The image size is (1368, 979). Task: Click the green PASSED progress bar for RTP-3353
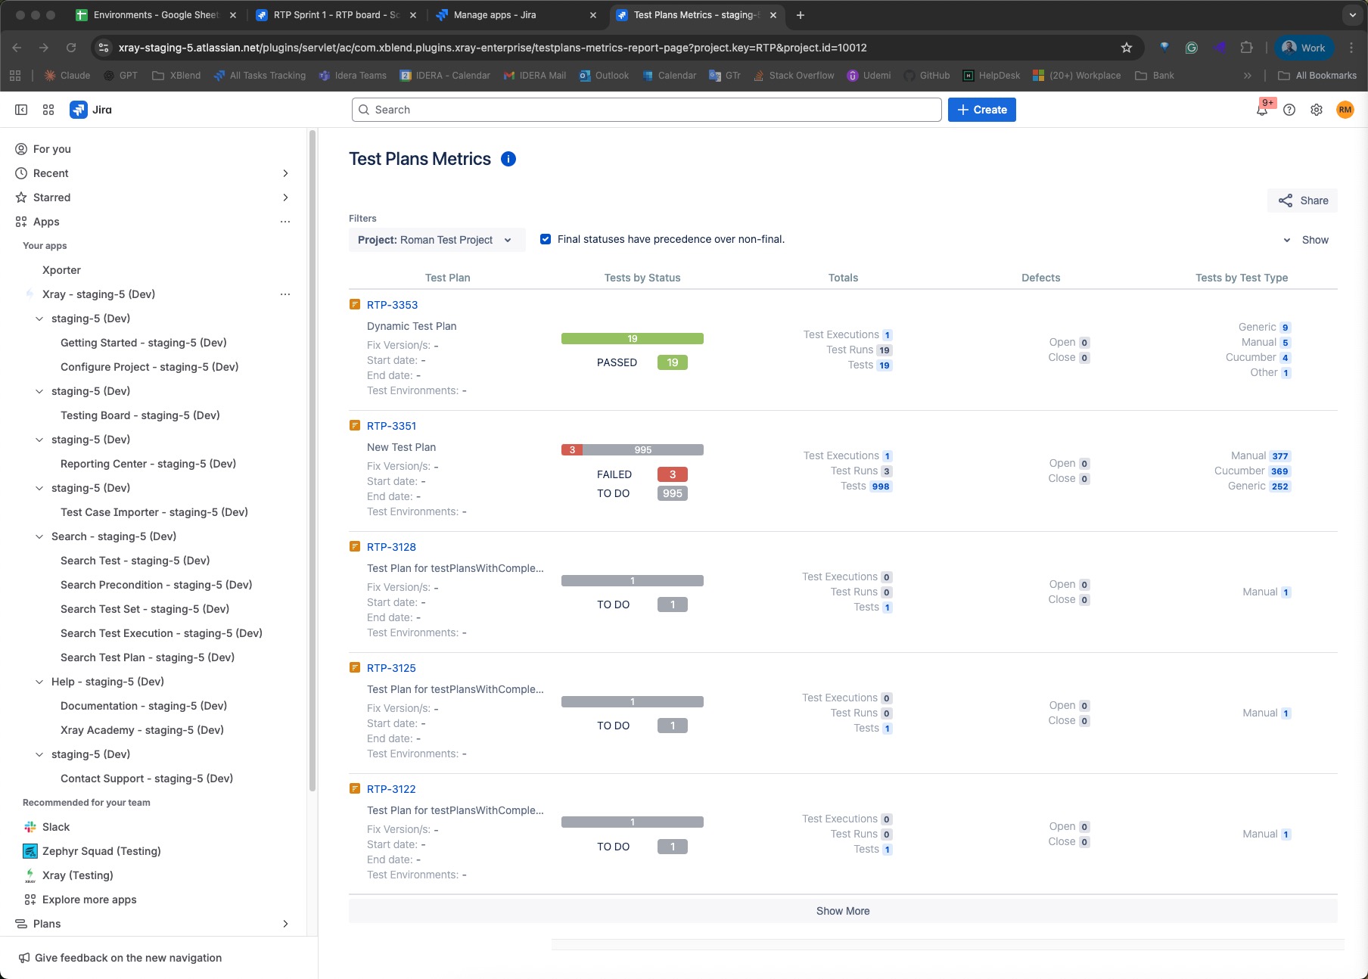point(632,339)
